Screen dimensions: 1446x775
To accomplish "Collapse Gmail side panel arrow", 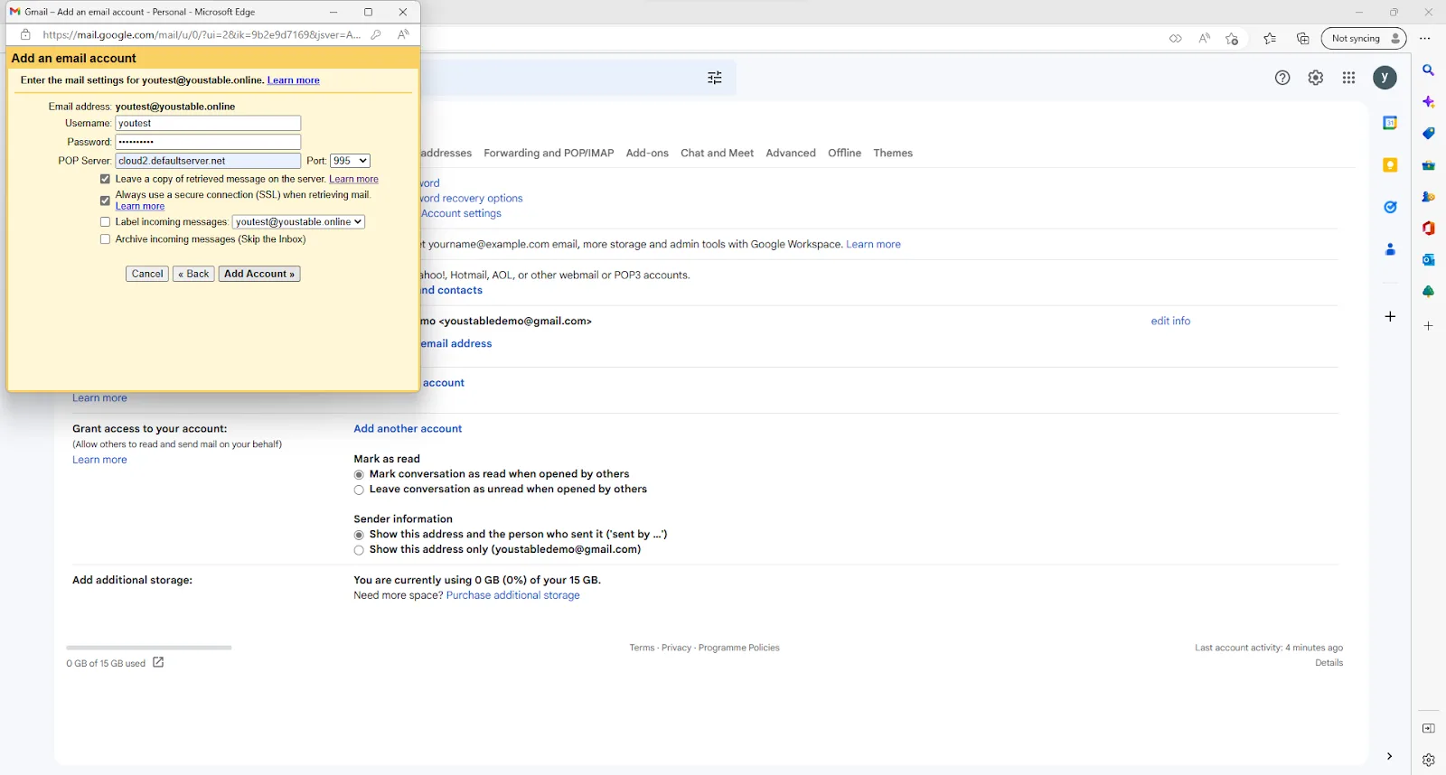I will pos(1389,756).
